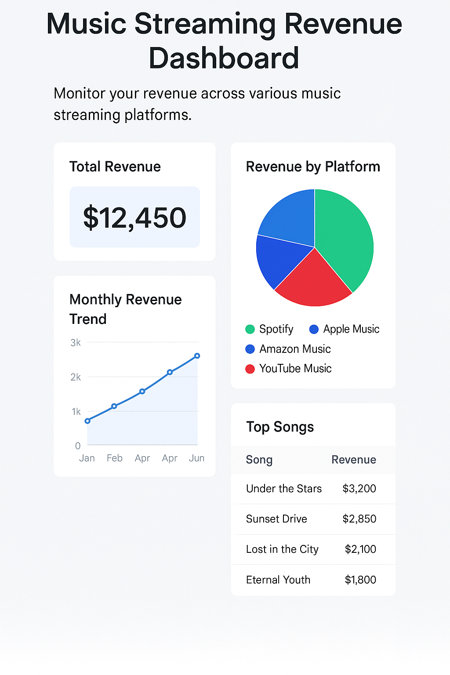Click the Jun data point on the trend line

click(196, 355)
